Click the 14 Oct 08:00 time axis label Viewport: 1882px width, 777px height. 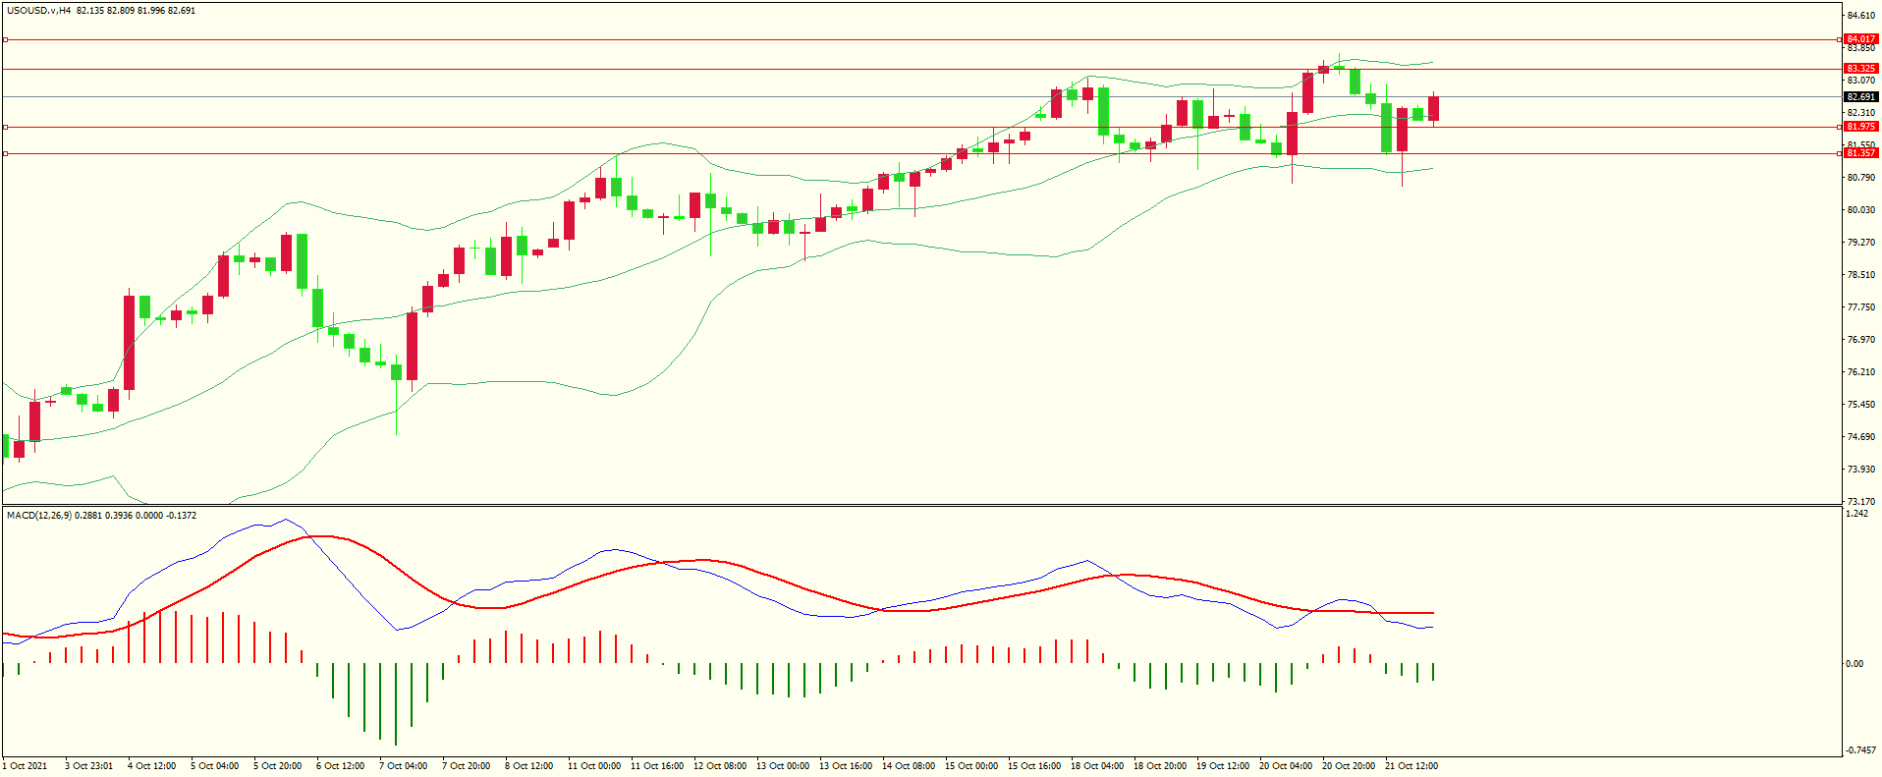[x=908, y=766]
